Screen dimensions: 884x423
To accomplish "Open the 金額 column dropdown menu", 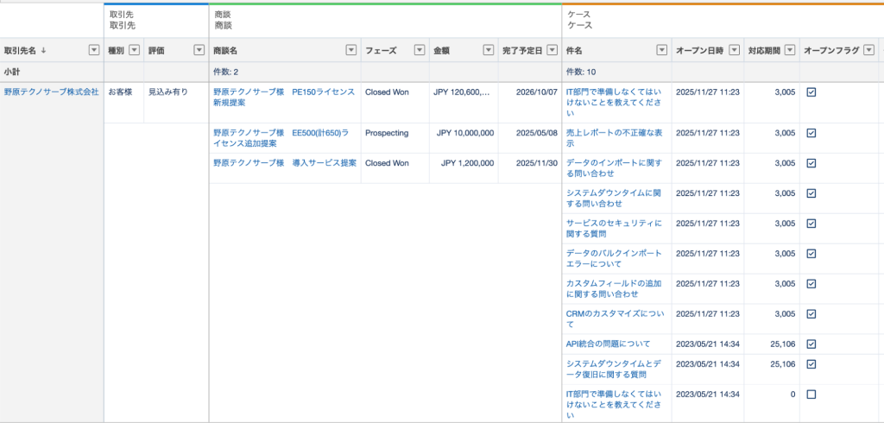I will tap(489, 51).
